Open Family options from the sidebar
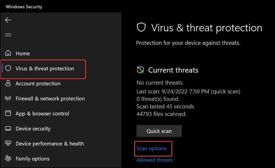Viewport: 275px width, 168px height. click(32, 158)
